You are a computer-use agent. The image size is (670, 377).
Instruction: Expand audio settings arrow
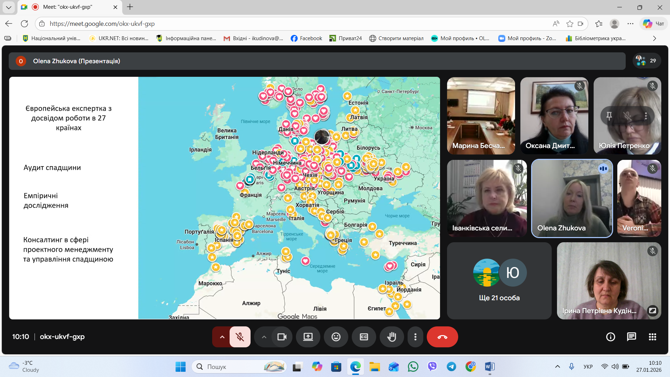(222, 337)
